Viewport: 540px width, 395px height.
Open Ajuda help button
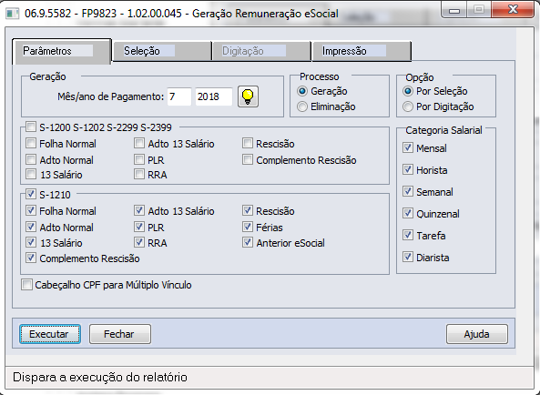point(477,334)
